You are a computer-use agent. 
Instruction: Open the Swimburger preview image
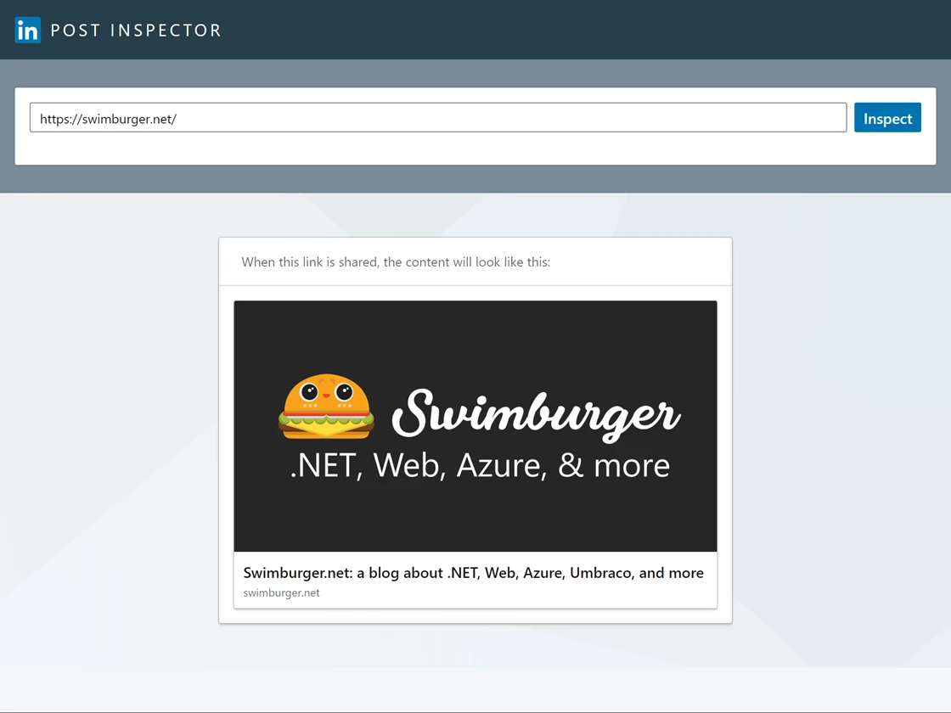point(475,426)
